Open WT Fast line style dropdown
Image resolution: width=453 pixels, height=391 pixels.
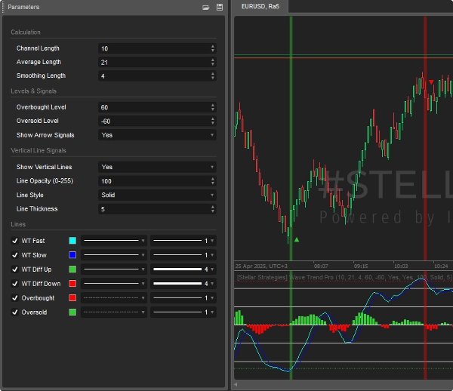pyautogui.click(x=114, y=241)
